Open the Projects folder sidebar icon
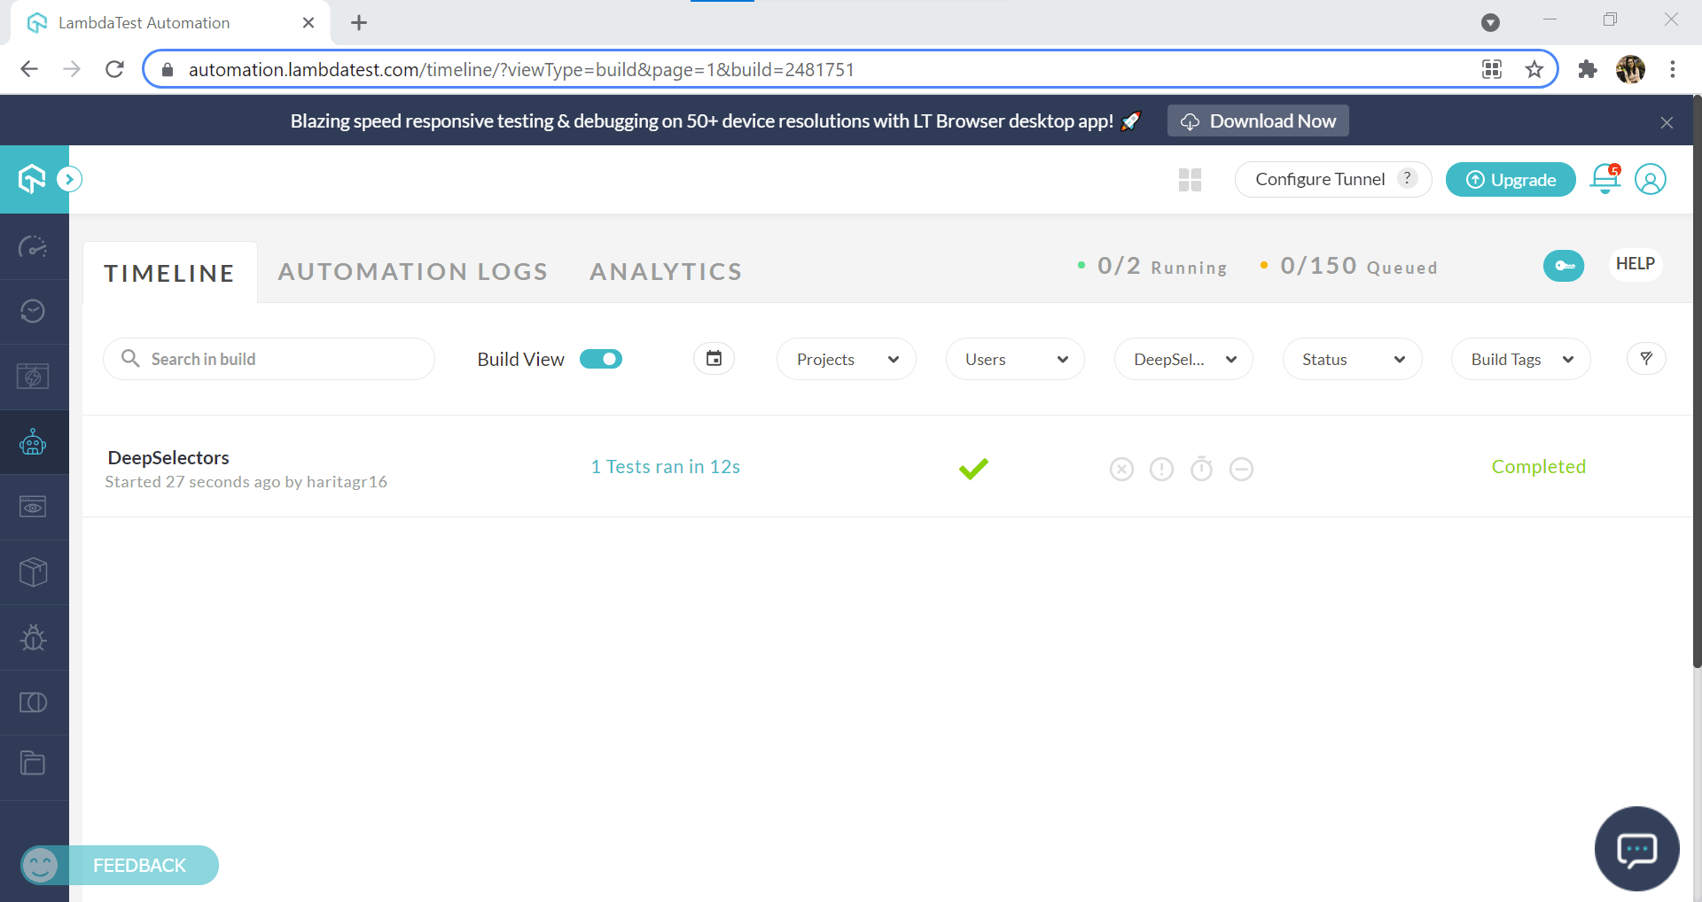 (33, 763)
